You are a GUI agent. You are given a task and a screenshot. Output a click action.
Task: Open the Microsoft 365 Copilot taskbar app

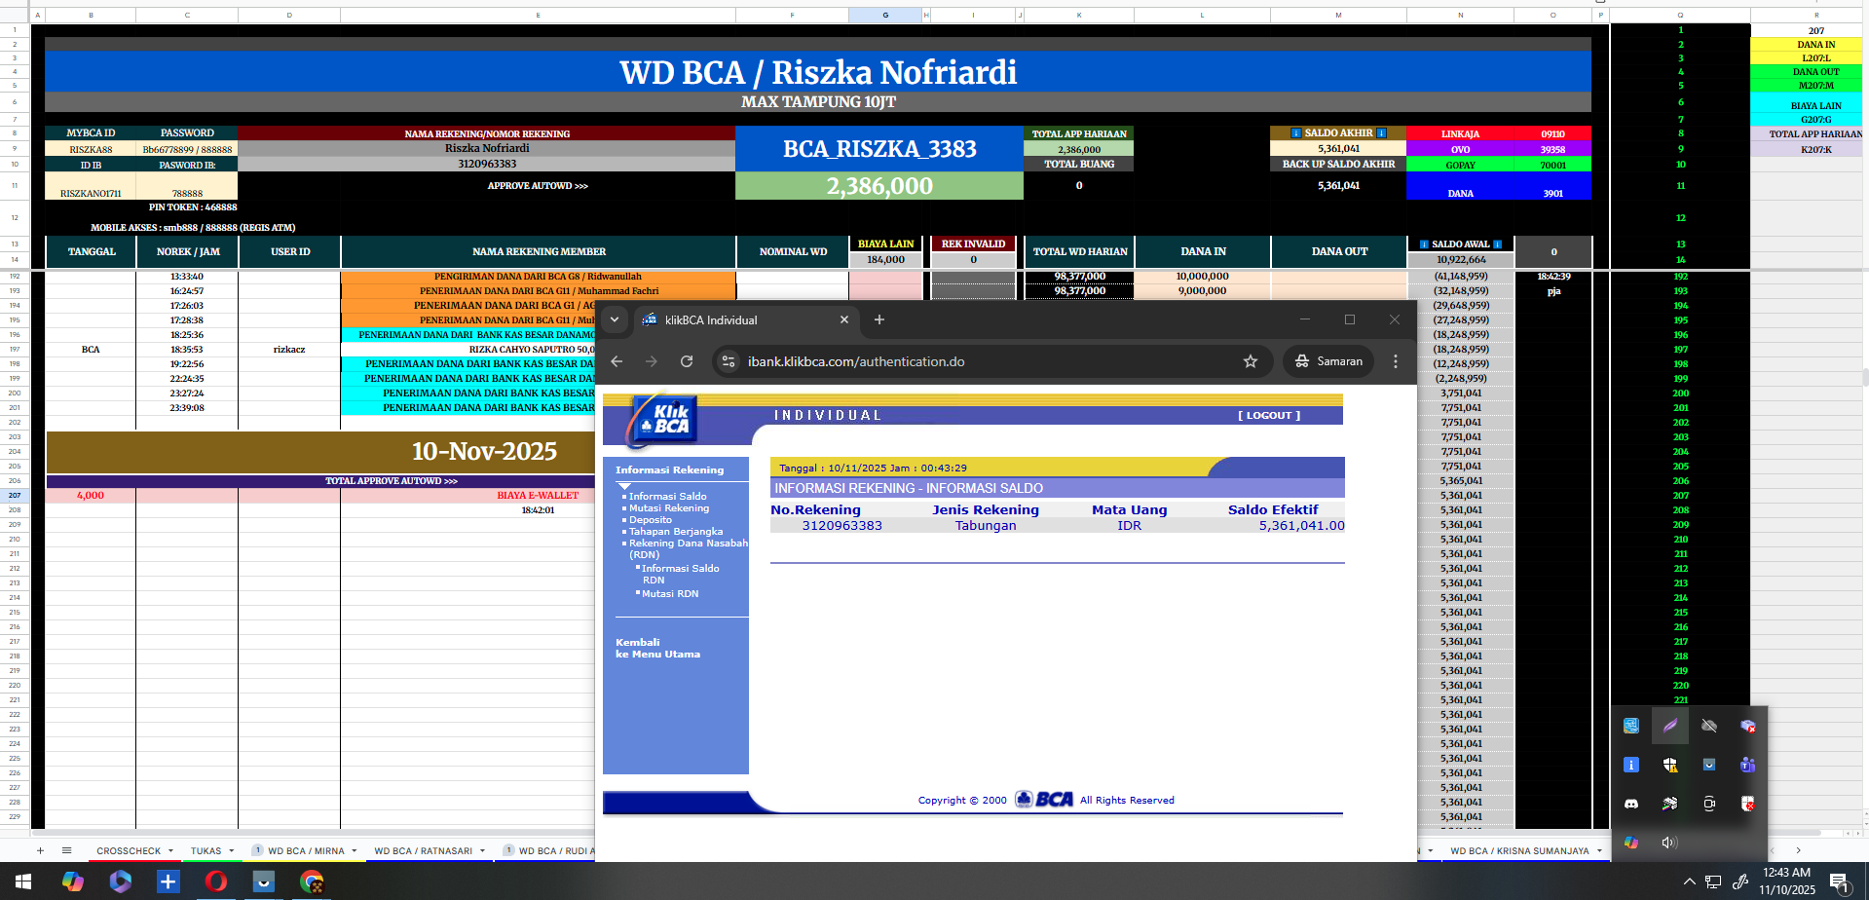[121, 881]
